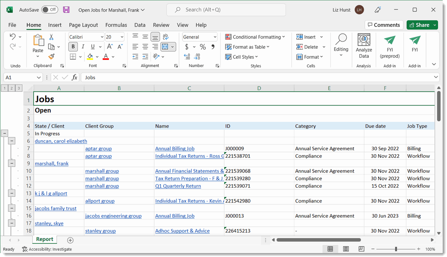Expand the formula bar
The height and width of the screenshot is (257, 447).
(x=436, y=77)
